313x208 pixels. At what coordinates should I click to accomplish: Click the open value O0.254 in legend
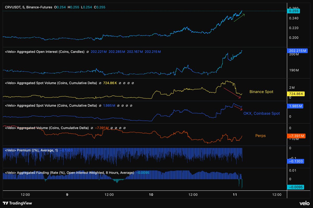pos(60,8)
